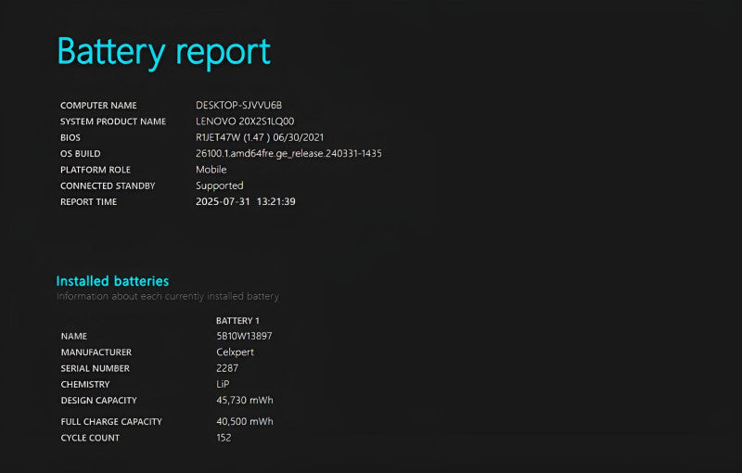Screen dimensions: 742x473
Task: Click the R1JET47W (1.47) BIOS value
Action: [x=260, y=137]
